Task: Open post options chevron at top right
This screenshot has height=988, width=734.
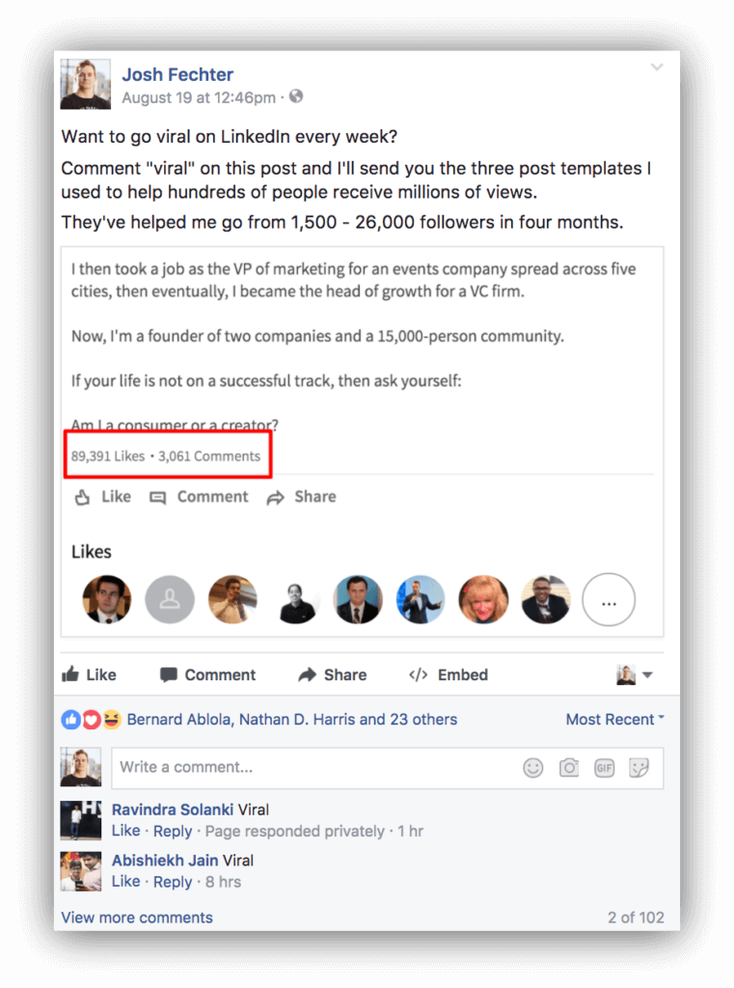Action: (x=657, y=67)
